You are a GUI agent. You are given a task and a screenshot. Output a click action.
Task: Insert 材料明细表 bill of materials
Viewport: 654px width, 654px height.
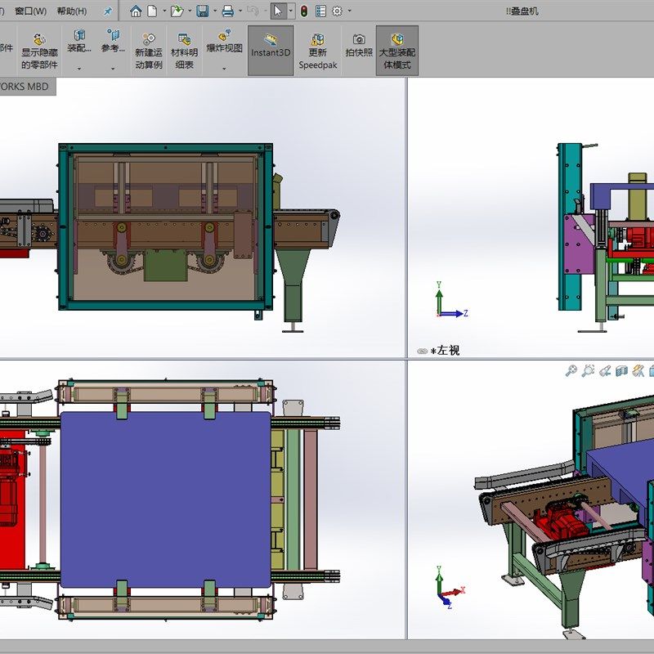click(x=184, y=51)
